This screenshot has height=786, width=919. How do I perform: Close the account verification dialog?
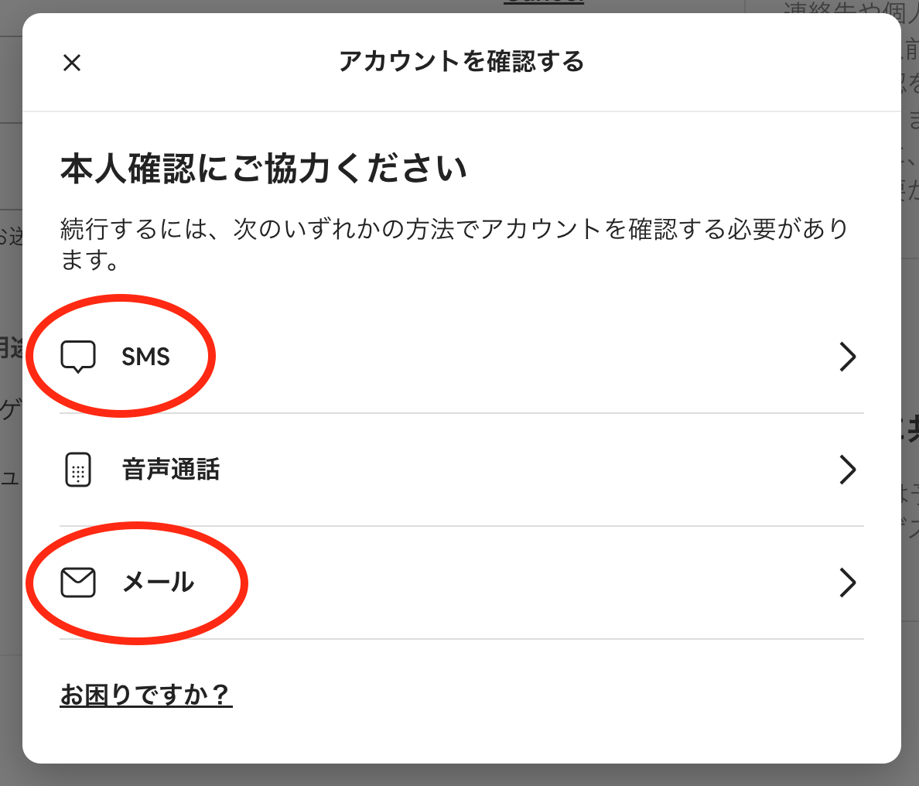72,63
